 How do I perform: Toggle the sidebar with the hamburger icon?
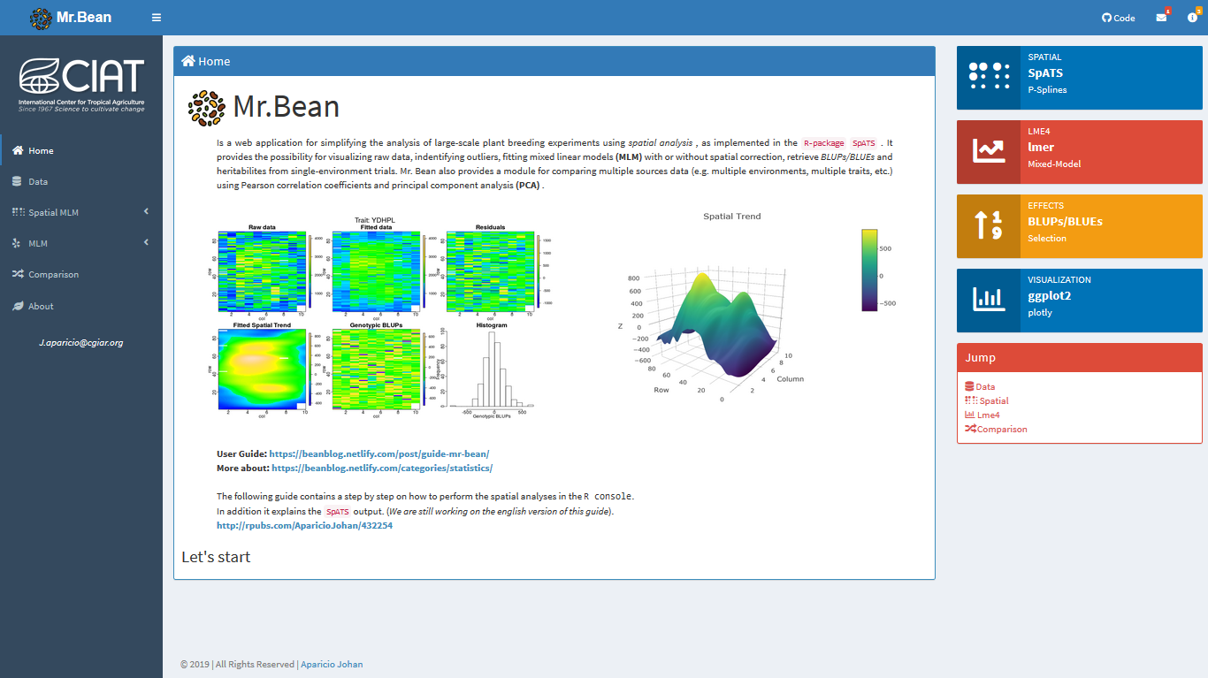coord(157,17)
